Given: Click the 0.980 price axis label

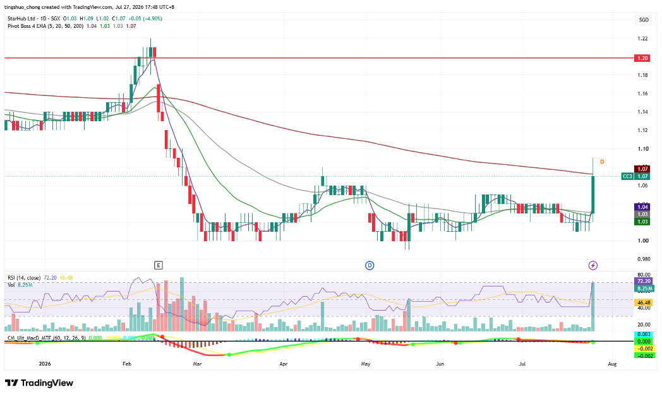Looking at the screenshot, I should tap(644, 259).
